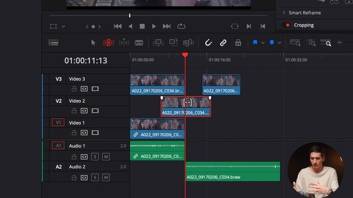Viewport: 353px width, 198px height.
Task: Select the linked clip on Video 1
Action: (157, 128)
